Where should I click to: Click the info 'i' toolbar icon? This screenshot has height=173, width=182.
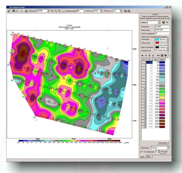click(x=21, y=11)
